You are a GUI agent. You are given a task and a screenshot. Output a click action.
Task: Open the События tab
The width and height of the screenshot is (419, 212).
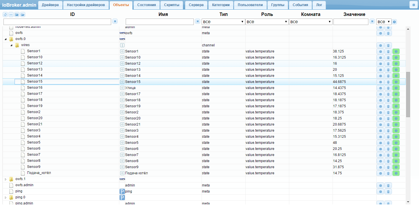[x=300, y=5]
